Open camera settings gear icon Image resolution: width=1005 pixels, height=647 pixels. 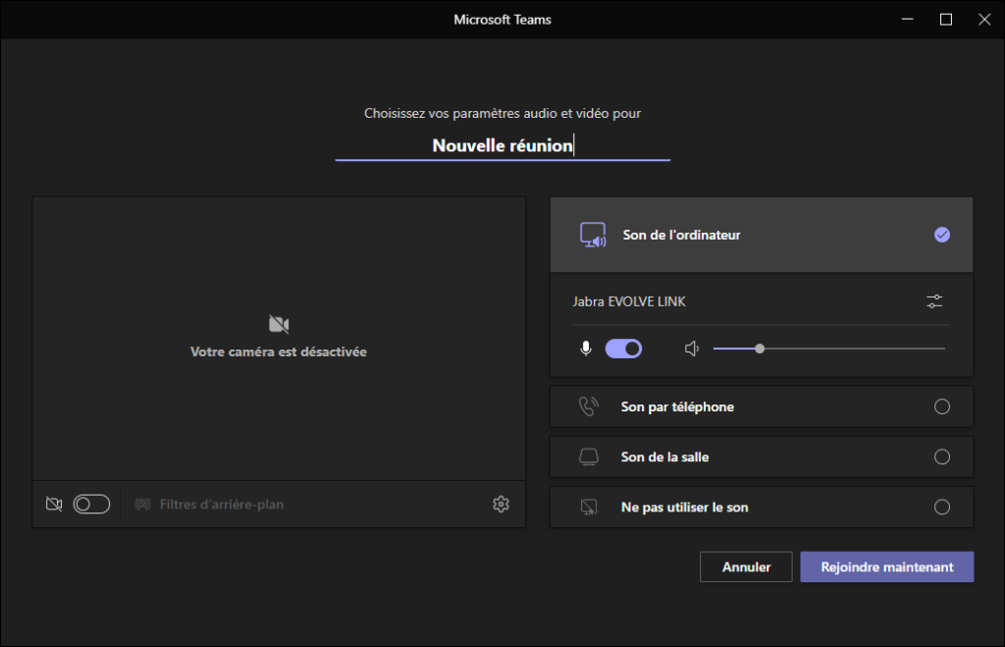click(x=502, y=504)
